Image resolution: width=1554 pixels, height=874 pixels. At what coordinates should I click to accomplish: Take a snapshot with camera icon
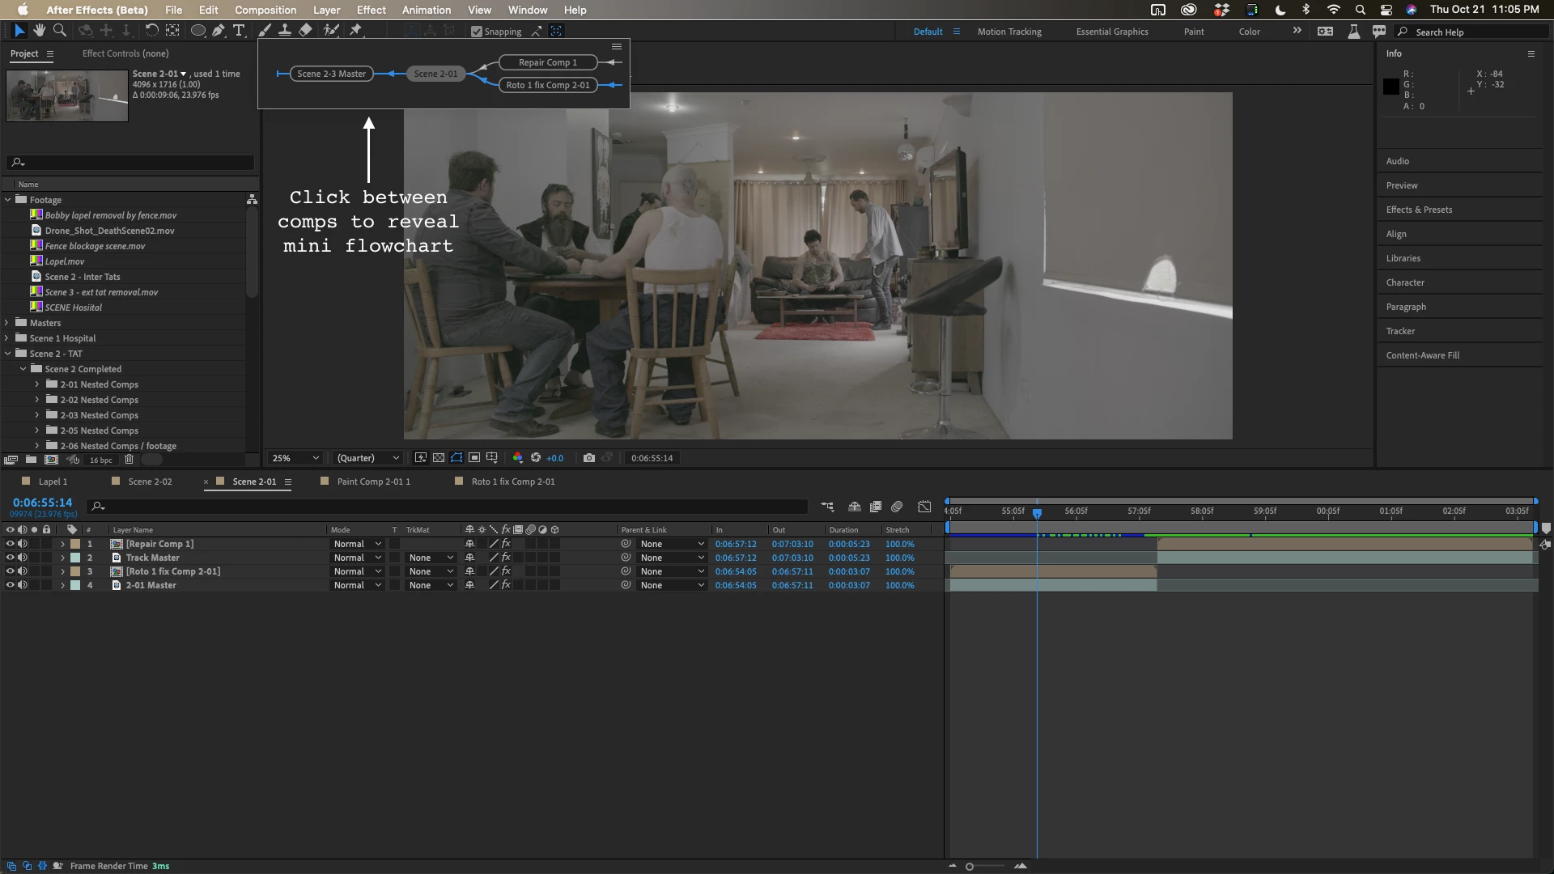click(x=589, y=458)
